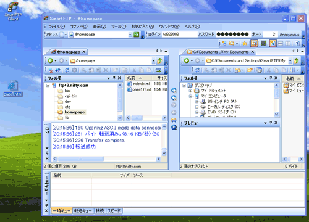The height and width of the screenshot is (222, 309).
Task: Expand the DVD ドライブ (D:) node
Action: coord(197,112)
